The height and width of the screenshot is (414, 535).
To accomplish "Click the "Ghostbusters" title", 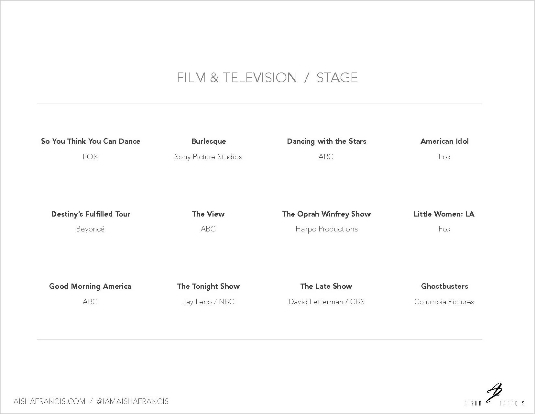I will [444, 286].
